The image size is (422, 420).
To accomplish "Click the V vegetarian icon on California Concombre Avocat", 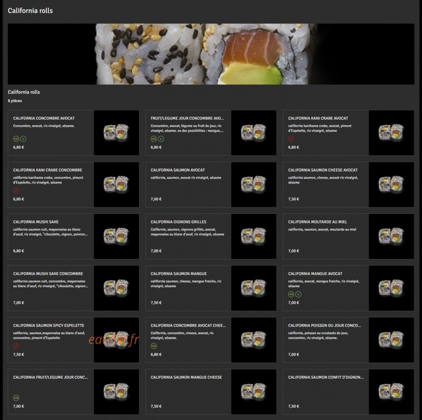I will click(23, 139).
